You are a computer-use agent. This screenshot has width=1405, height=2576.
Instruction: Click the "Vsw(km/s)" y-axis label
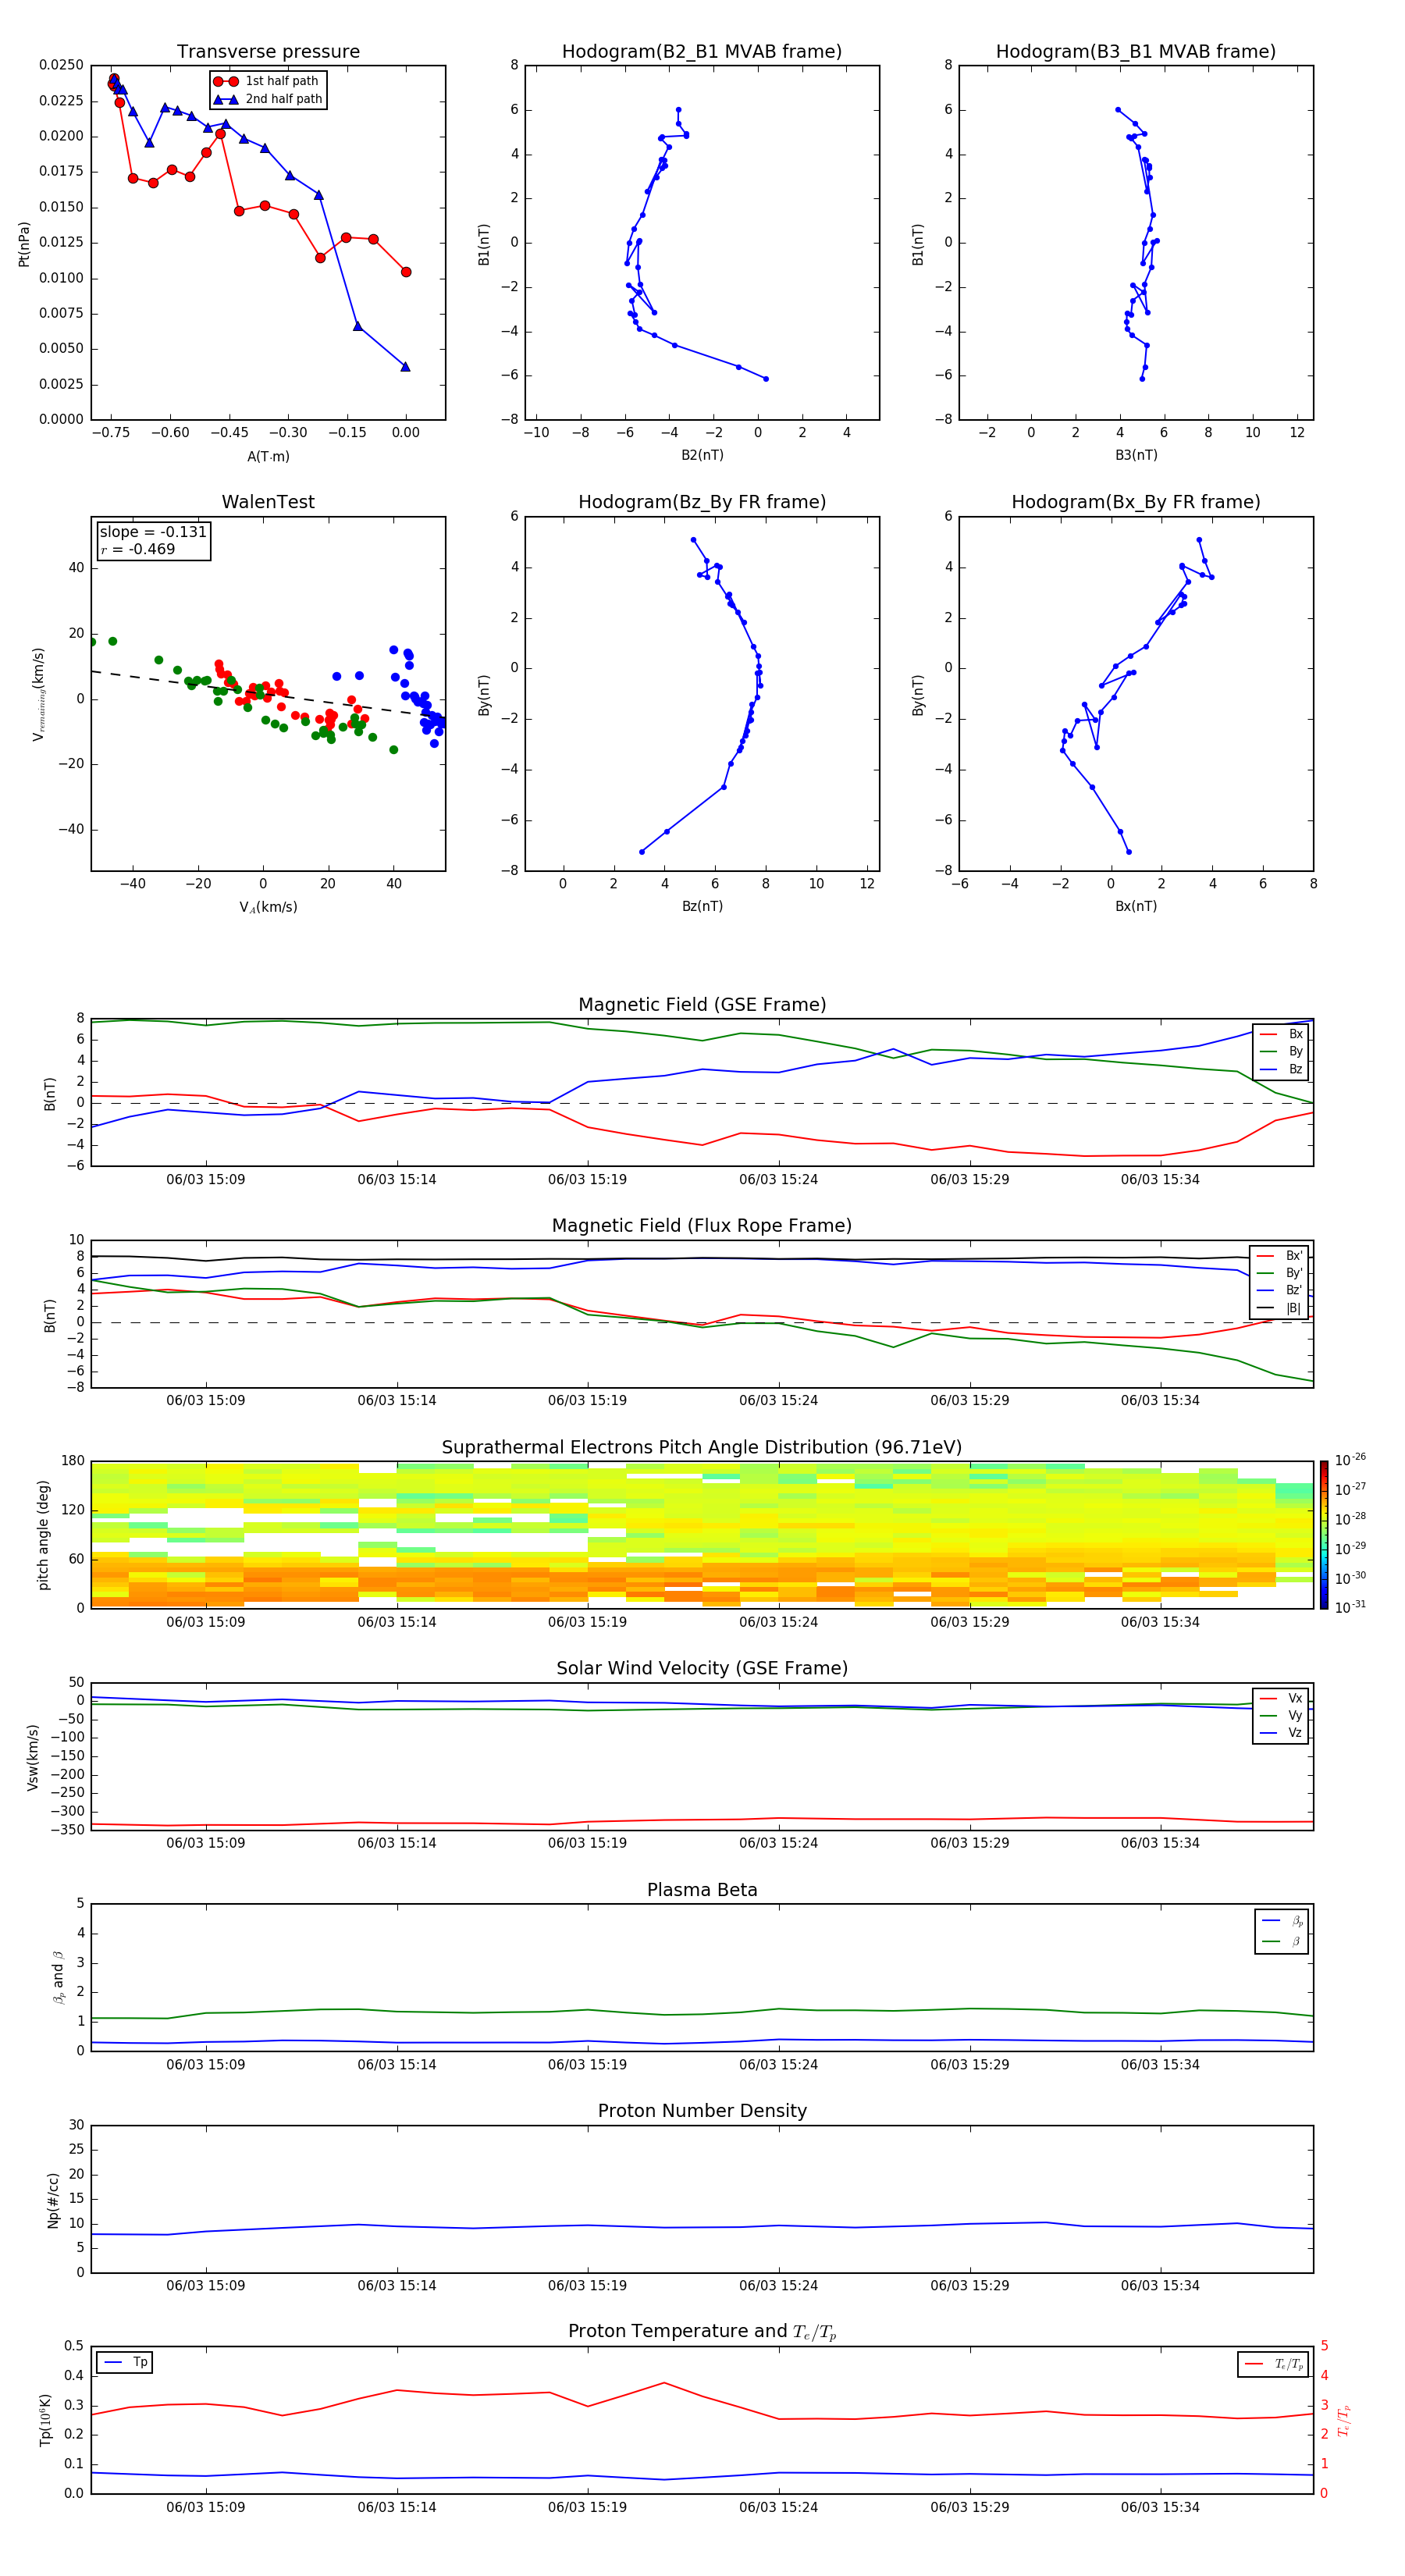point(33,1756)
